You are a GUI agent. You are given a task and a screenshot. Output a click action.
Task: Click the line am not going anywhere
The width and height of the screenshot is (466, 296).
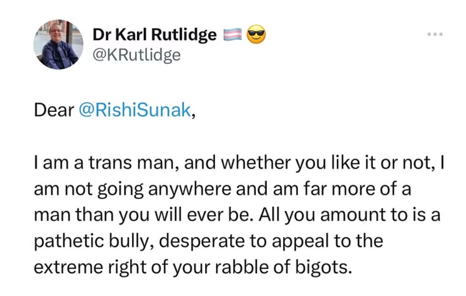pos(222,189)
